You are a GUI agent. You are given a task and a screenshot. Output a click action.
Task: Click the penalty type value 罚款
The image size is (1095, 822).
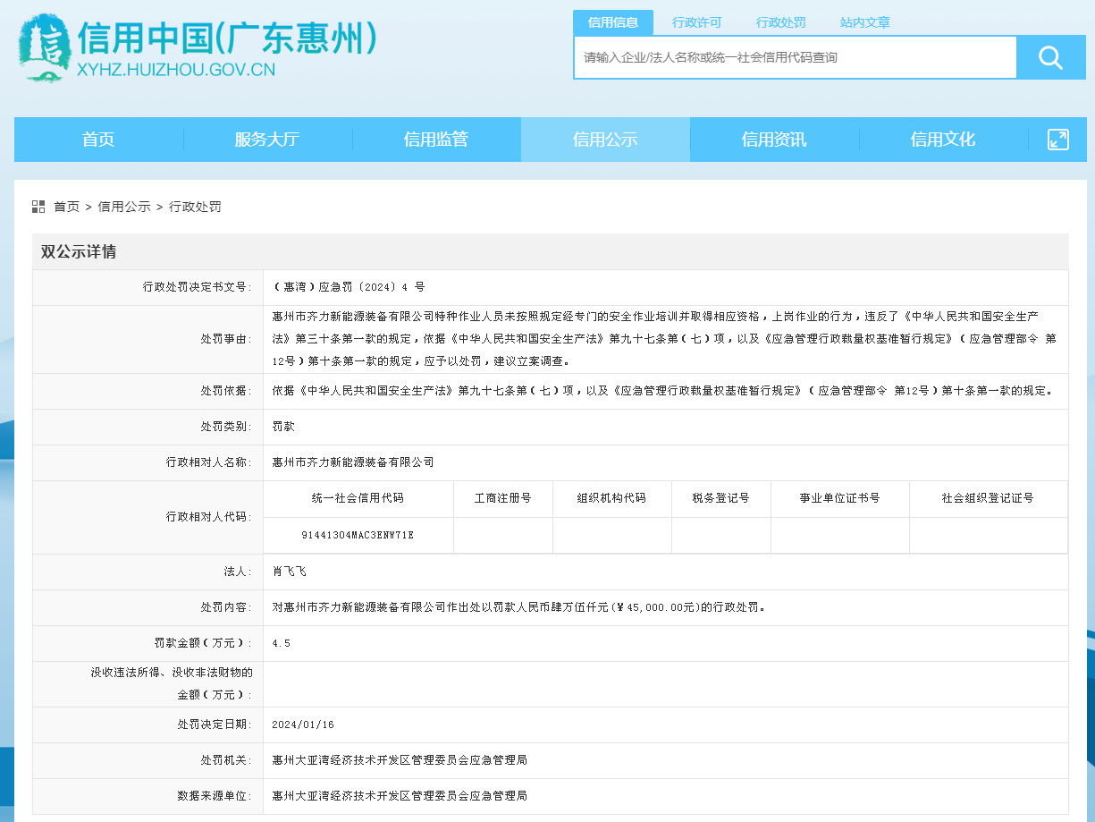click(283, 427)
